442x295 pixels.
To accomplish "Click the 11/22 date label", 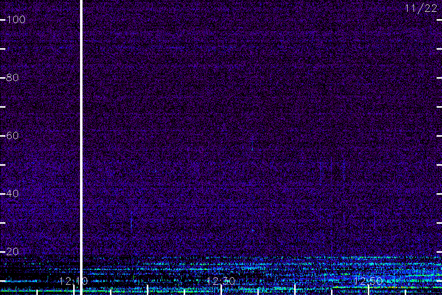I will coord(421,8).
